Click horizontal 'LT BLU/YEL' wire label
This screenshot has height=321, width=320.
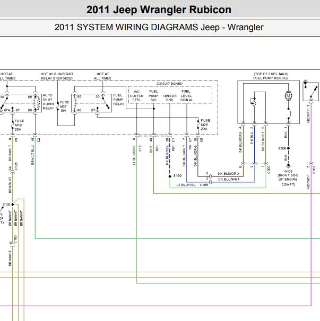(186, 185)
